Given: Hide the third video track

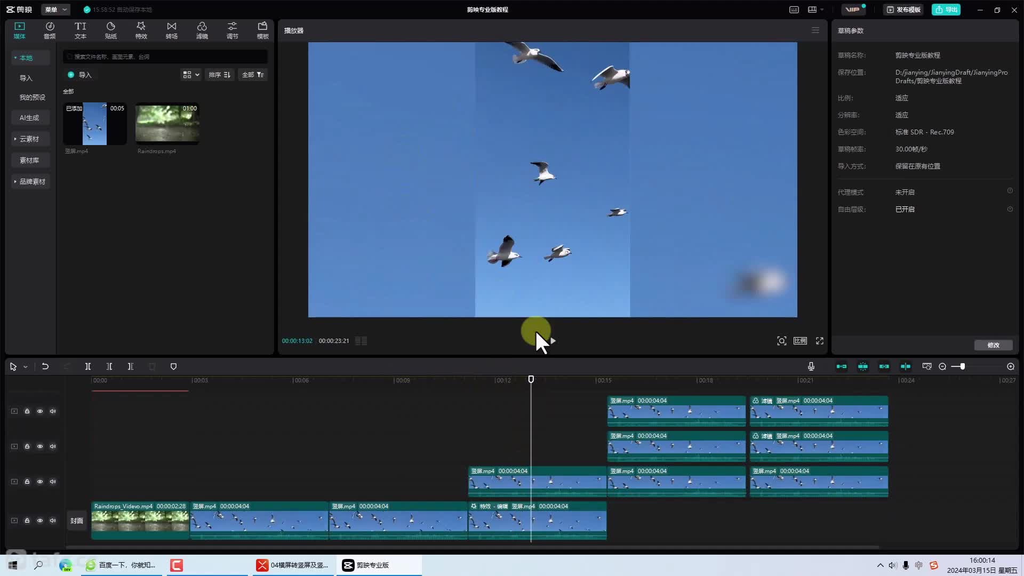Looking at the screenshot, I should [40, 482].
